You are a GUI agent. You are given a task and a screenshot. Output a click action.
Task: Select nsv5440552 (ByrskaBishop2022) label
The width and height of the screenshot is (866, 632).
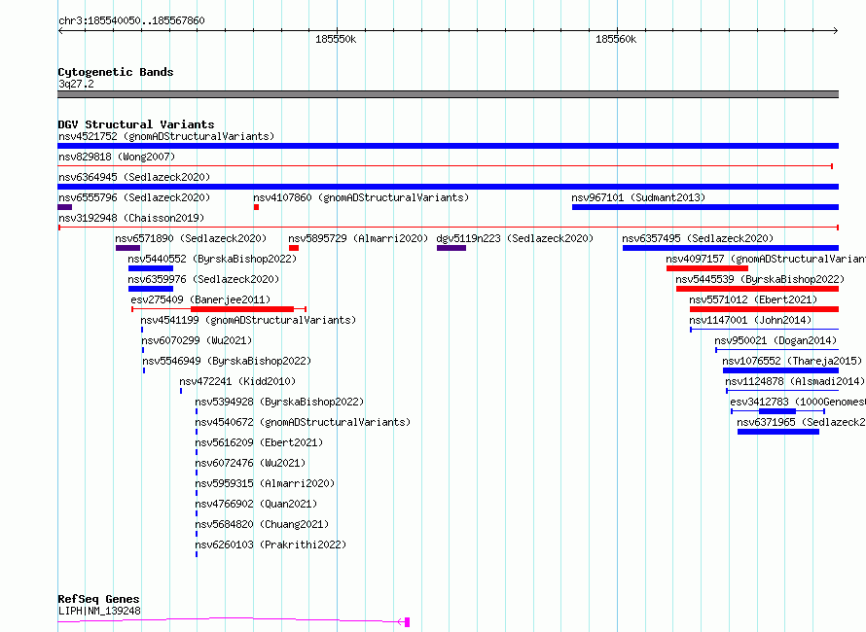(212, 259)
